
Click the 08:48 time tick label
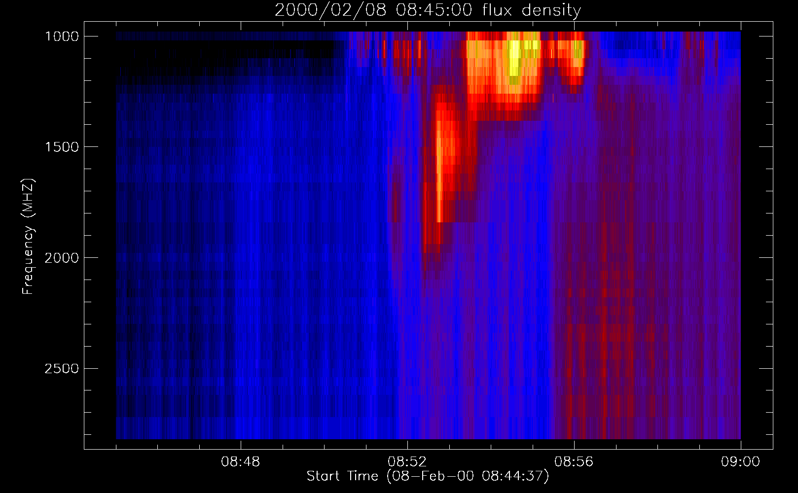(240, 462)
